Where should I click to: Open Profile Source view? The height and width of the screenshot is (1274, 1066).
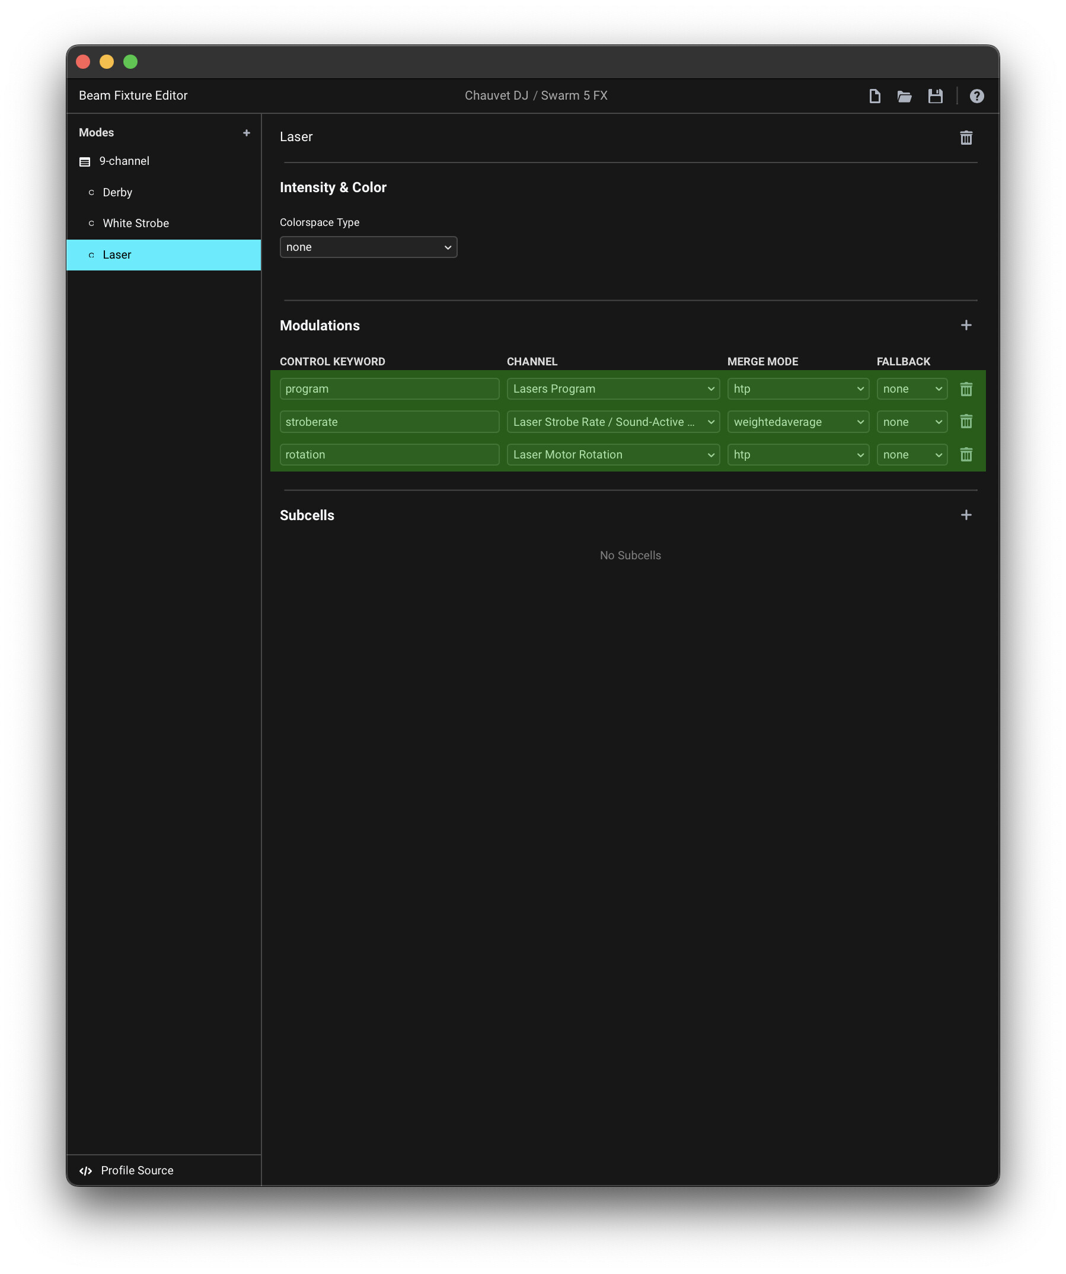pyautogui.click(x=136, y=1170)
